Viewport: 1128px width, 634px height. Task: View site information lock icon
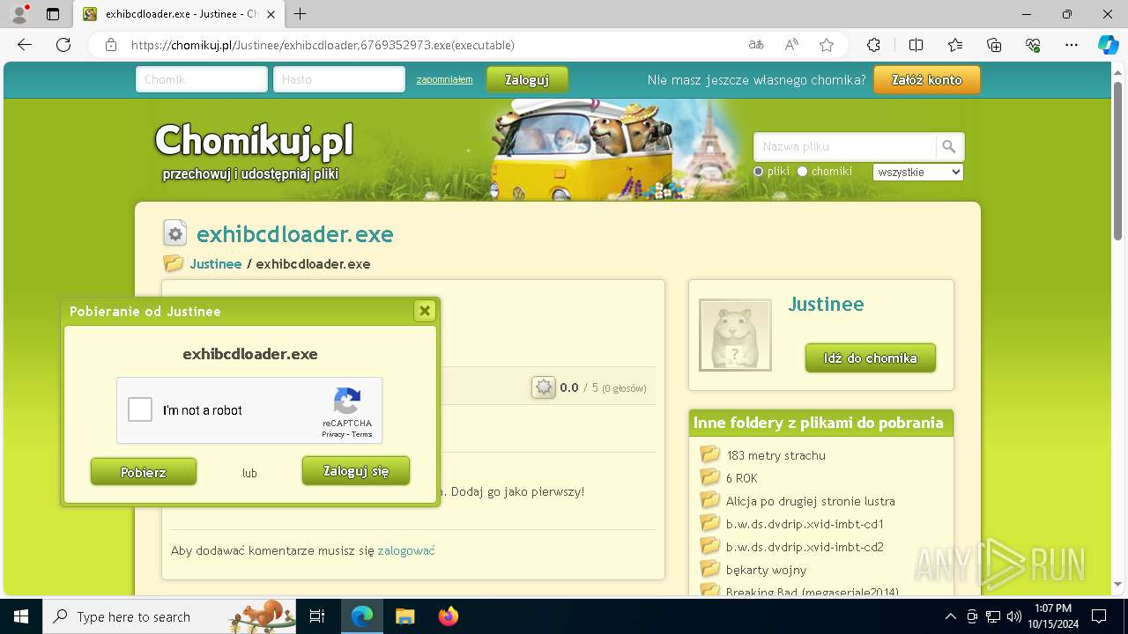tap(111, 45)
